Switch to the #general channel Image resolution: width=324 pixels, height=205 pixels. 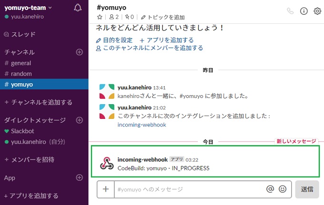pos(44,63)
